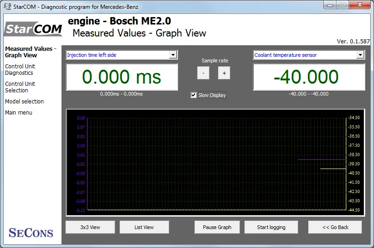Start logging measured values

coord(271,227)
